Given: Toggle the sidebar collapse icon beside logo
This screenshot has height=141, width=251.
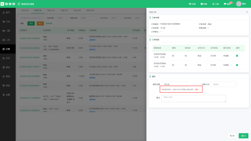Looking at the screenshot, I should pyautogui.click(x=19, y=4).
